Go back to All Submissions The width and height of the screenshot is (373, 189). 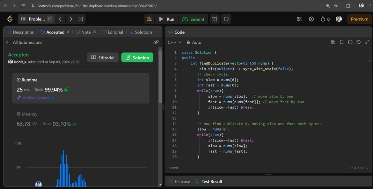pos(24,42)
